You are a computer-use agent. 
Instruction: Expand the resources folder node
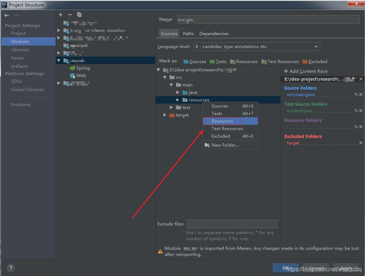coord(178,100)
